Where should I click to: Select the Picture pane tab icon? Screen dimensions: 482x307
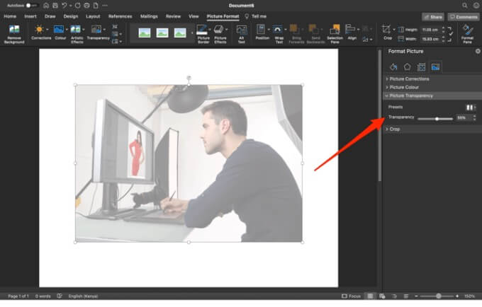436,67
